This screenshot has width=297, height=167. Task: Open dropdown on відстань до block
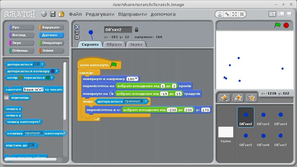click(x=32, y=145)
